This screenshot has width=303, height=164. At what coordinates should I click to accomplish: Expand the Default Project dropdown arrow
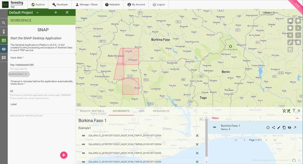(x=37, y=13)
